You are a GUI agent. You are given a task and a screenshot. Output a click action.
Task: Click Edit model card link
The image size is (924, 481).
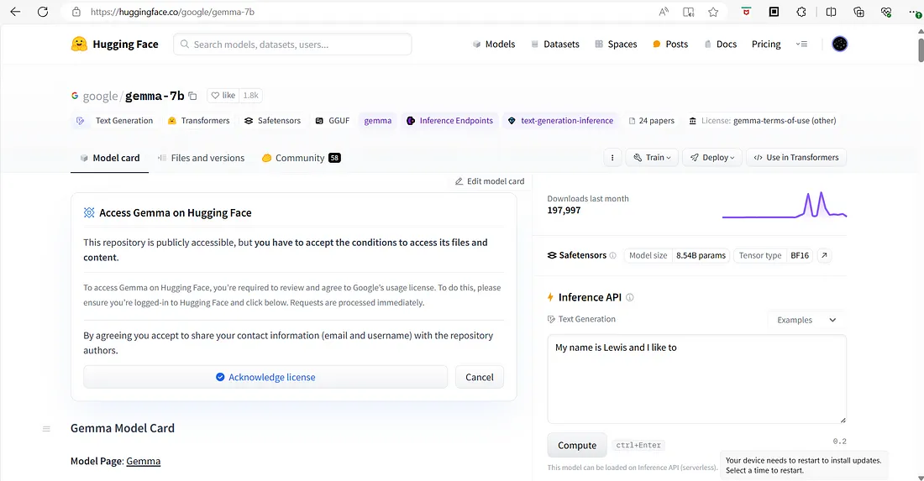(489, 181)
